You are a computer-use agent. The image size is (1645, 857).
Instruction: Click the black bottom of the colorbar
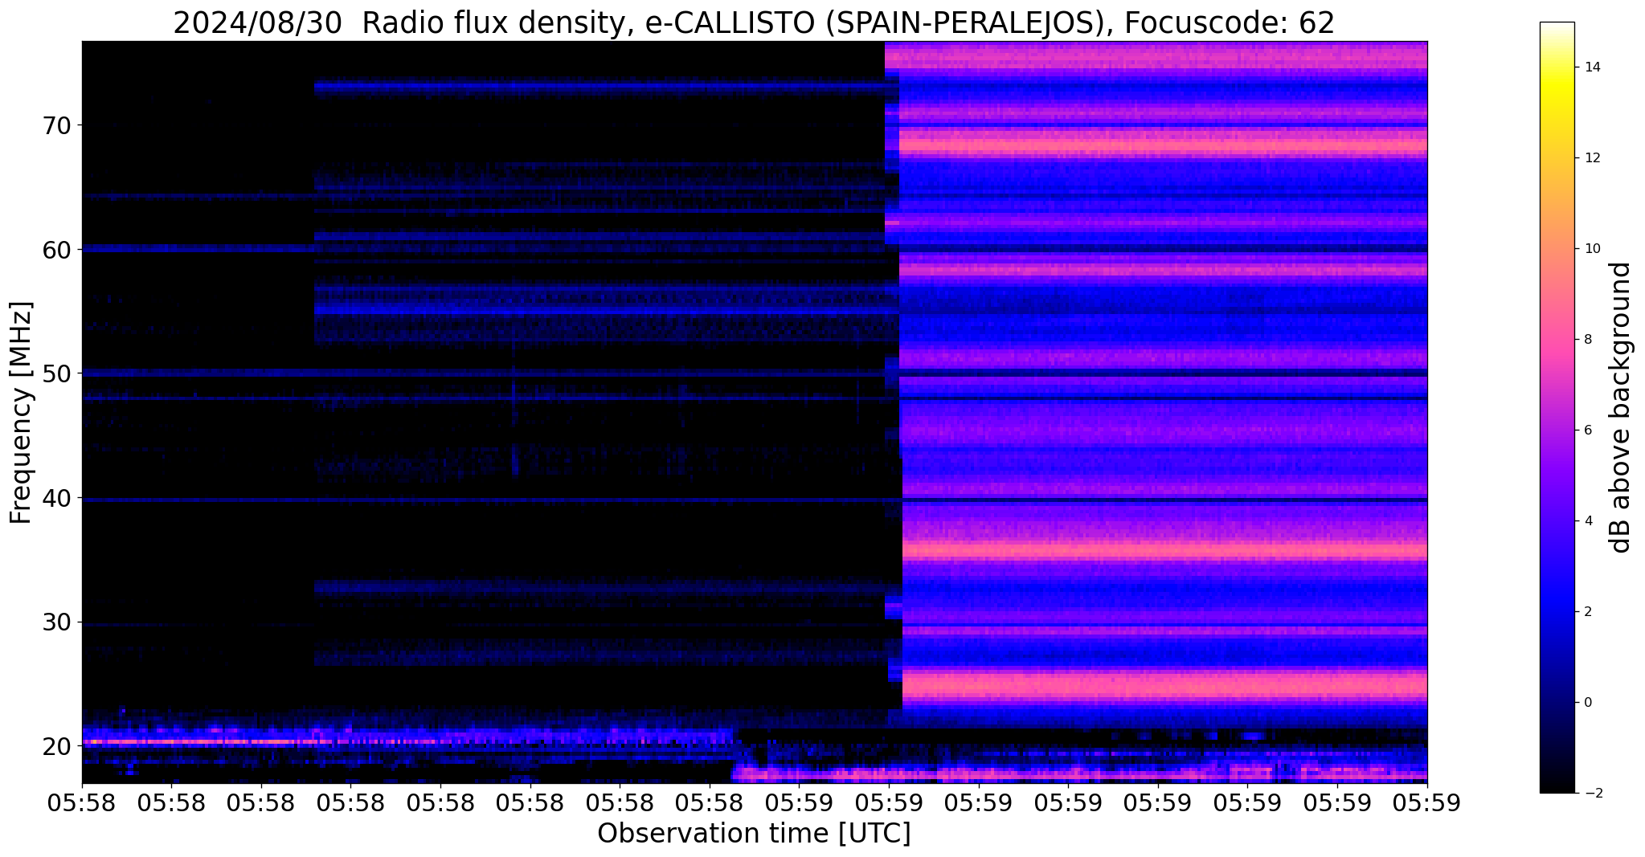pyautogui.click(x=1557, y=787)
